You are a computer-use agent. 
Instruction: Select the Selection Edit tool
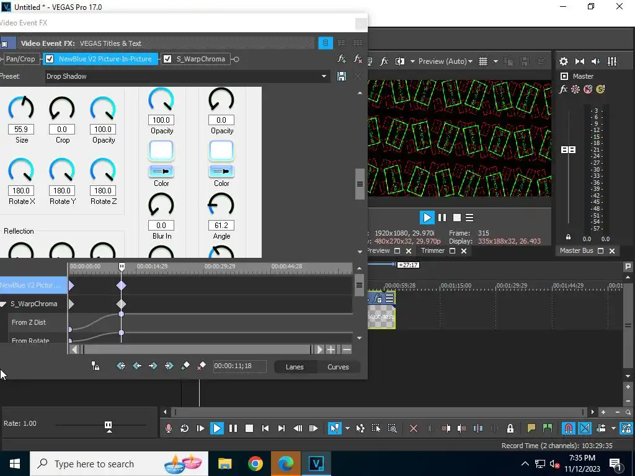point(376,428)
